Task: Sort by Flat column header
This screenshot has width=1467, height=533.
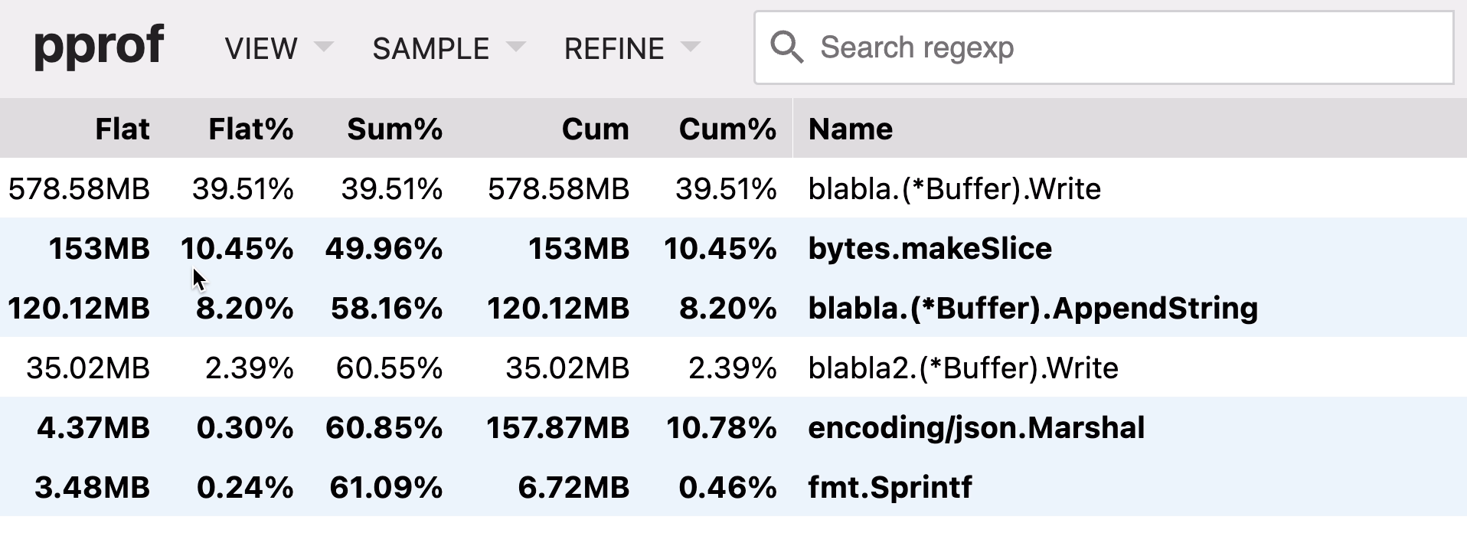Action: [123, 129]
